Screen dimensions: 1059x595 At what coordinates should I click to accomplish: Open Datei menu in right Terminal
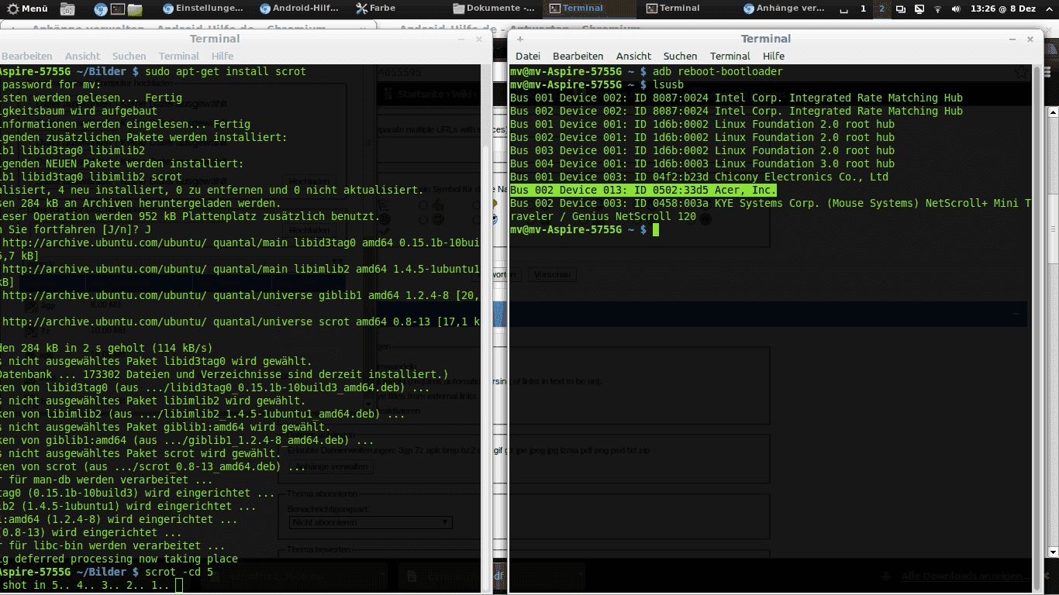pyautogui.click(x=528, y=56)
